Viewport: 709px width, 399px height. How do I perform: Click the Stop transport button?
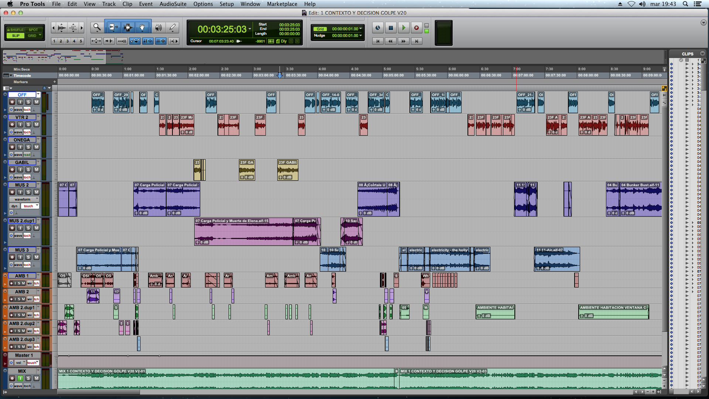coord(391,28)
